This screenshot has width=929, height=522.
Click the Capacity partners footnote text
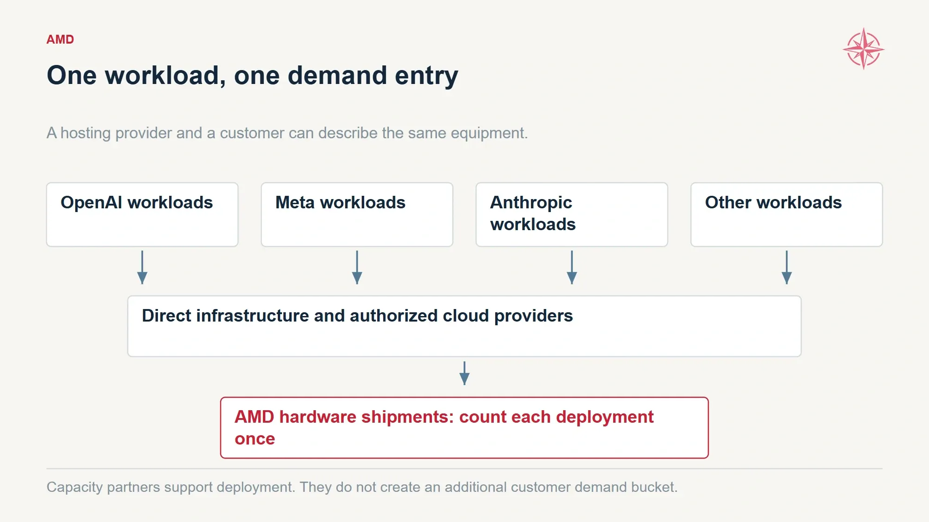click(x=362, y=487)
